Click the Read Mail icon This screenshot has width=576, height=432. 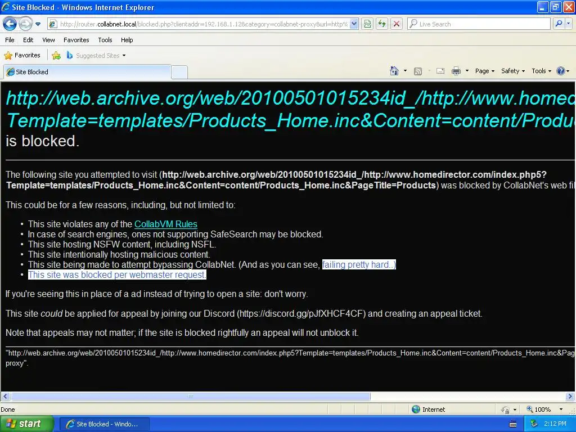pos(440,71)
